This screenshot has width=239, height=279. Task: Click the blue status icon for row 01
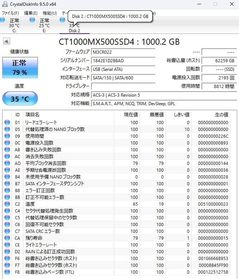pos(7,122)
